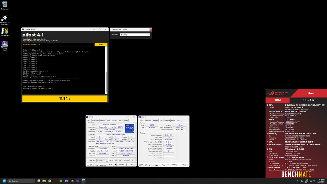Switch to SPD tab in CPU window
327x184 pixels.
coord(108,120)
